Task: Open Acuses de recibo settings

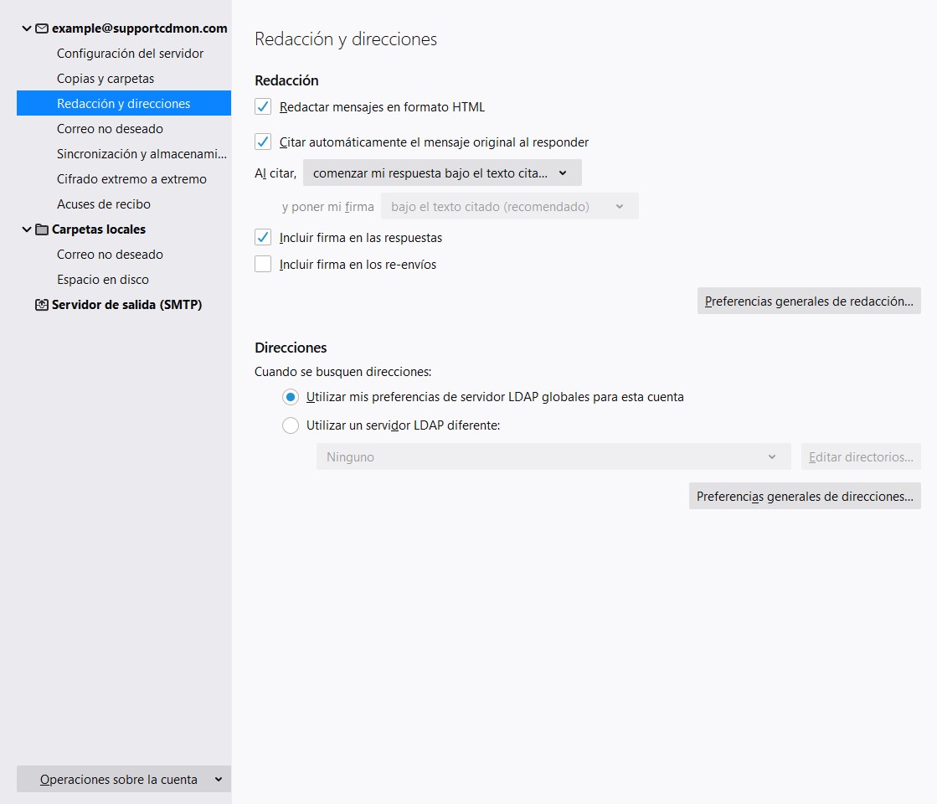Action: point(104,204)
